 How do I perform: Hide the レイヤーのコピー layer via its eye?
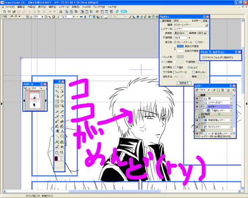coord(197,102)
